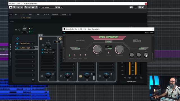180x101 pixels.
Task: Toggle the Baby Comeback plugin active indicator
Action: [64, 33]
